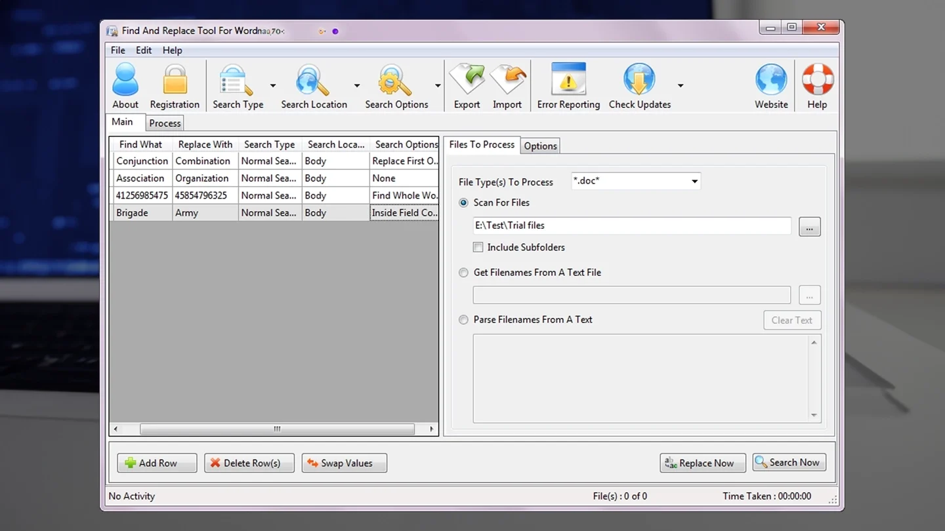Click browse button beside E:\Test\Trial files

tap(810, 227)
